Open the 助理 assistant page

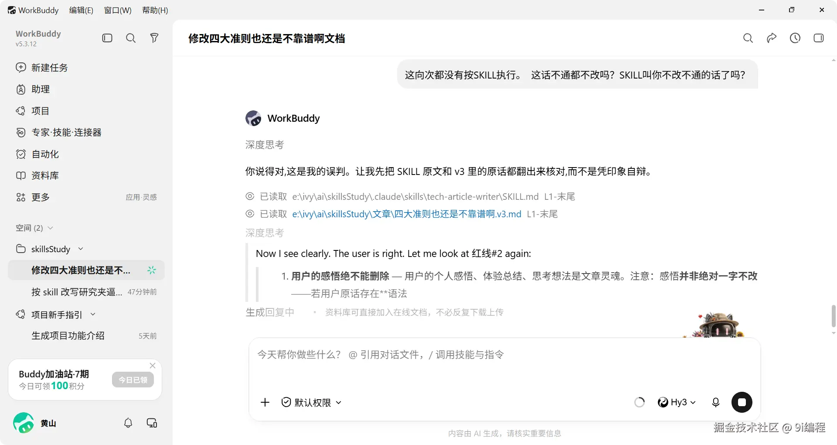(x=86, y=89)
